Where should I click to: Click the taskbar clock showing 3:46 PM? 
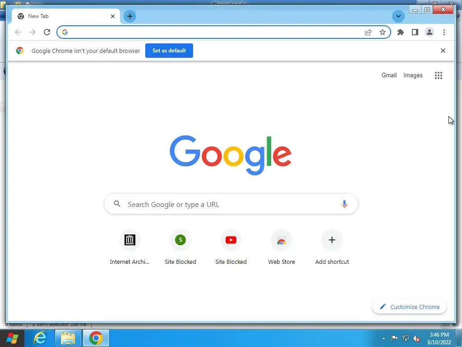(x=439, y=338)
